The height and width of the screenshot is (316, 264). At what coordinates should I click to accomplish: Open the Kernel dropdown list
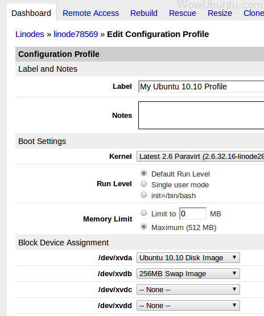tap(200, 157)
